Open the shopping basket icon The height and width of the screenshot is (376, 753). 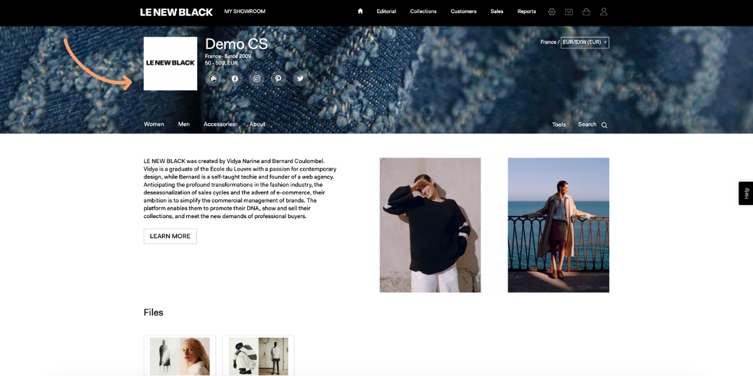[x=586, y=11]
